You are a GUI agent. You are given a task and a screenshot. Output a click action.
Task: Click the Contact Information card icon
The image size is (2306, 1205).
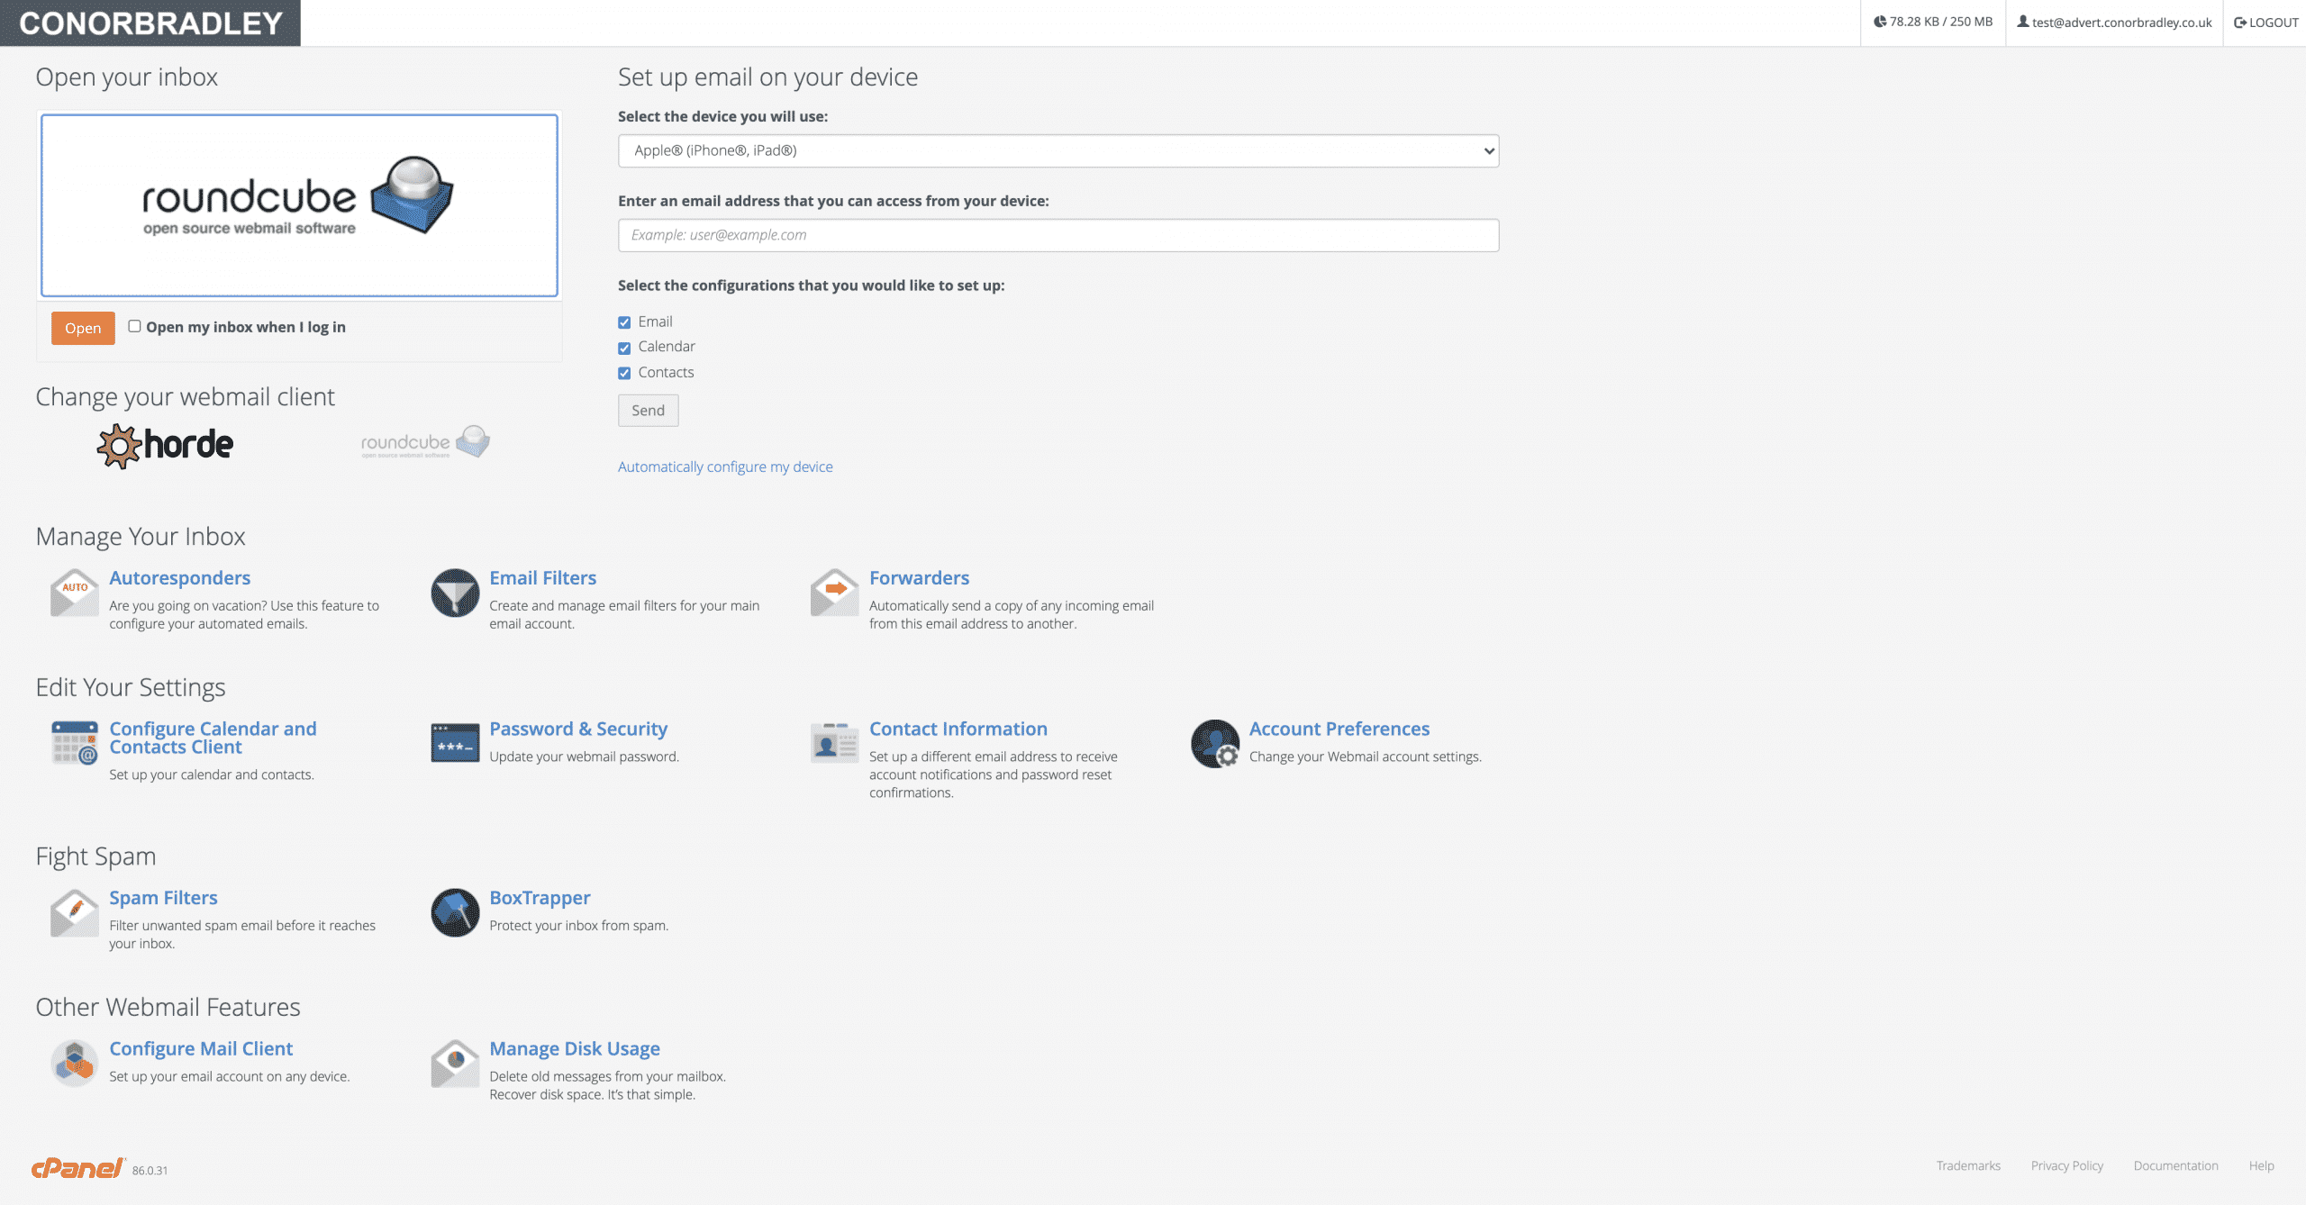[x=834, y=743]
